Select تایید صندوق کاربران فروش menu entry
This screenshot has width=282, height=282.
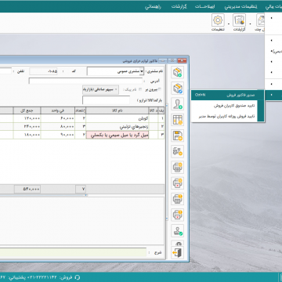(236, 106)
